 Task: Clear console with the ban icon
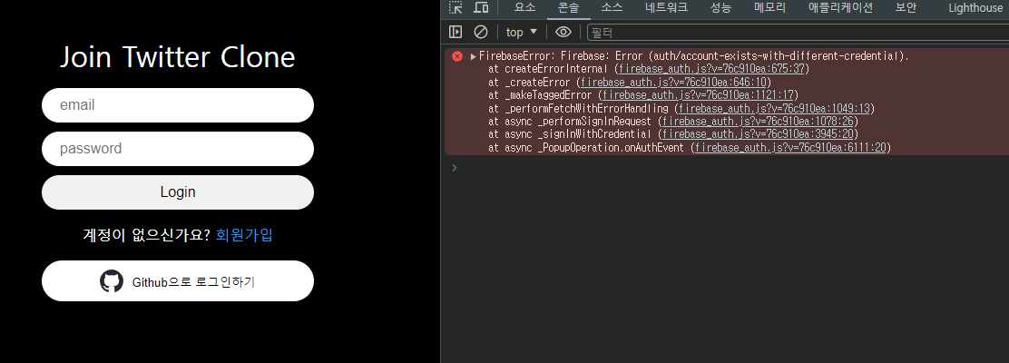click(481, 32)
